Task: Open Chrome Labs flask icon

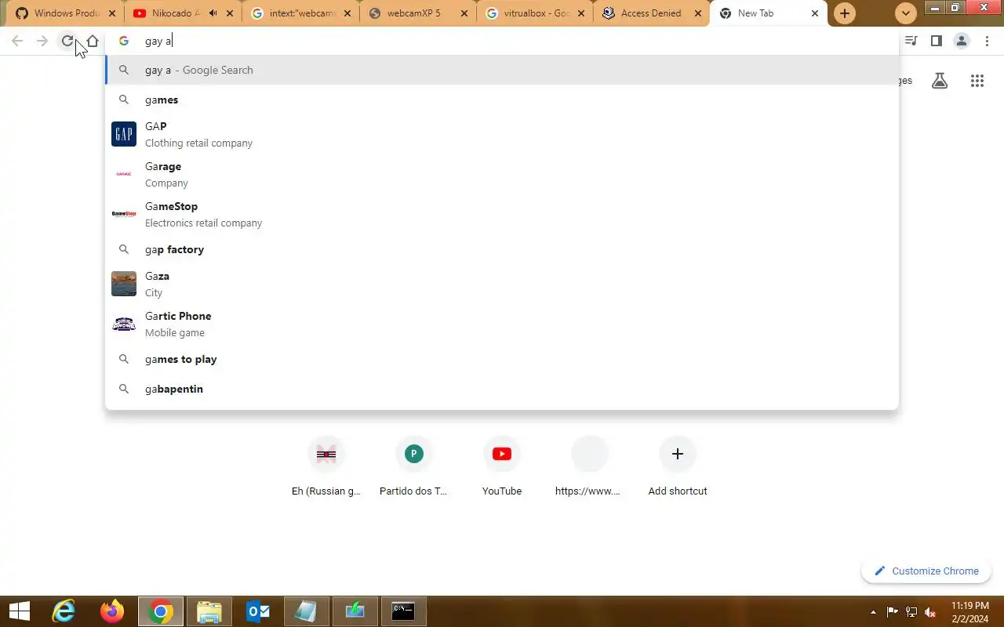Action: 939,80
